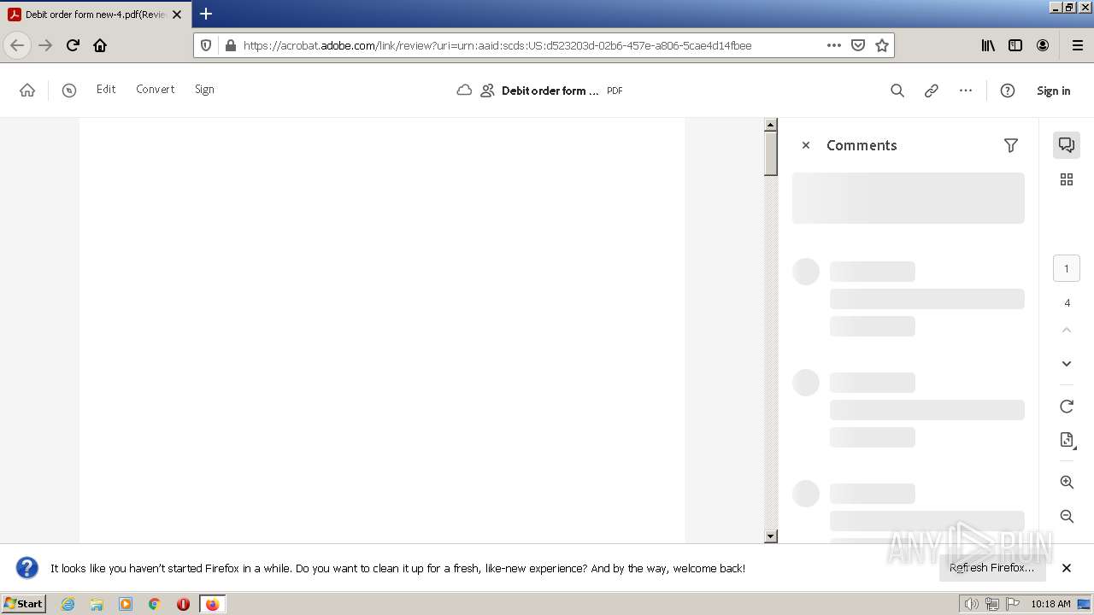The width and height of the screenshot is (1094, 615).
Task: Go to Acrobat Home icon
Action: (x=27, y=90)
